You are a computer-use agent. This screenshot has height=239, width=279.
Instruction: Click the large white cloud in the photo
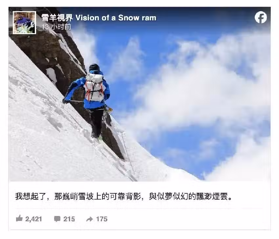tap(196, 93)
